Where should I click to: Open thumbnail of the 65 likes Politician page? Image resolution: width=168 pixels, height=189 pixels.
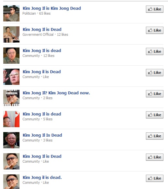11,13
